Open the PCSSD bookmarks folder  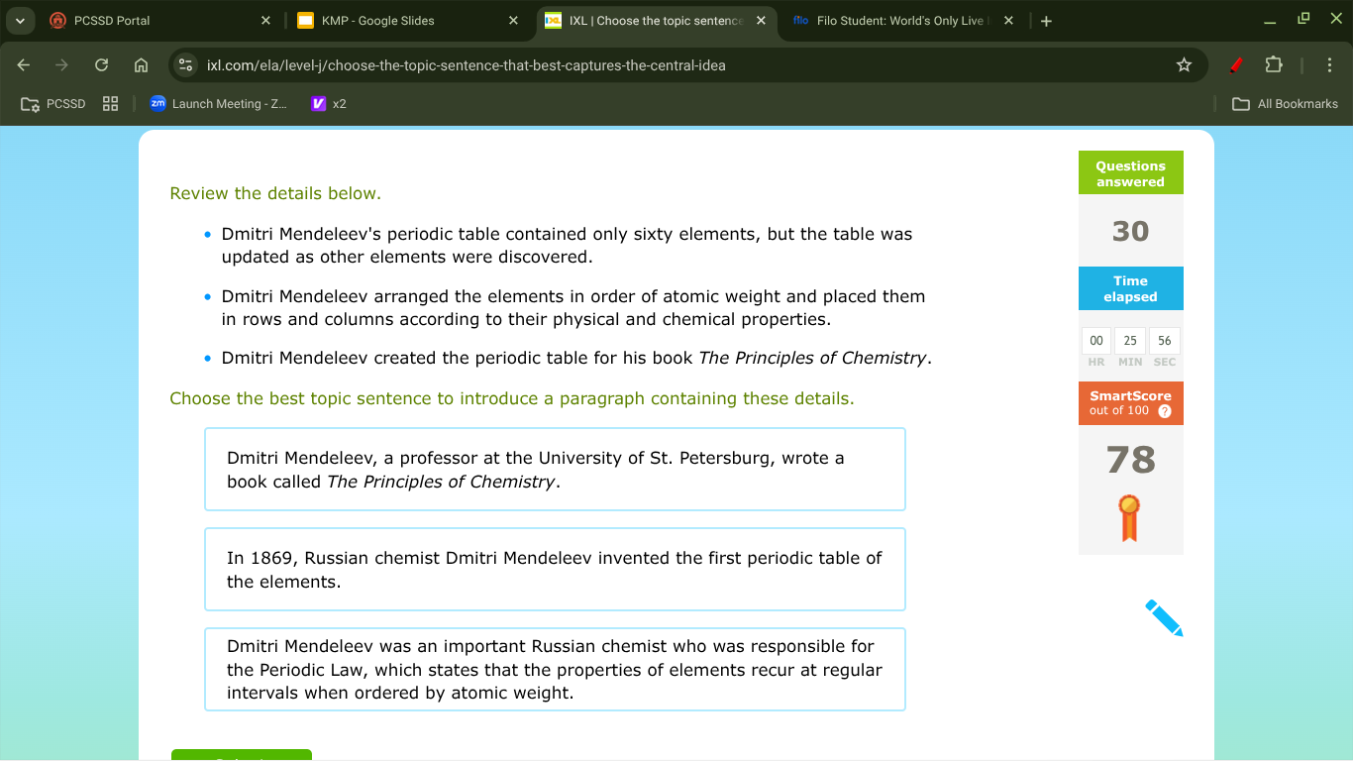click(52, 103)
